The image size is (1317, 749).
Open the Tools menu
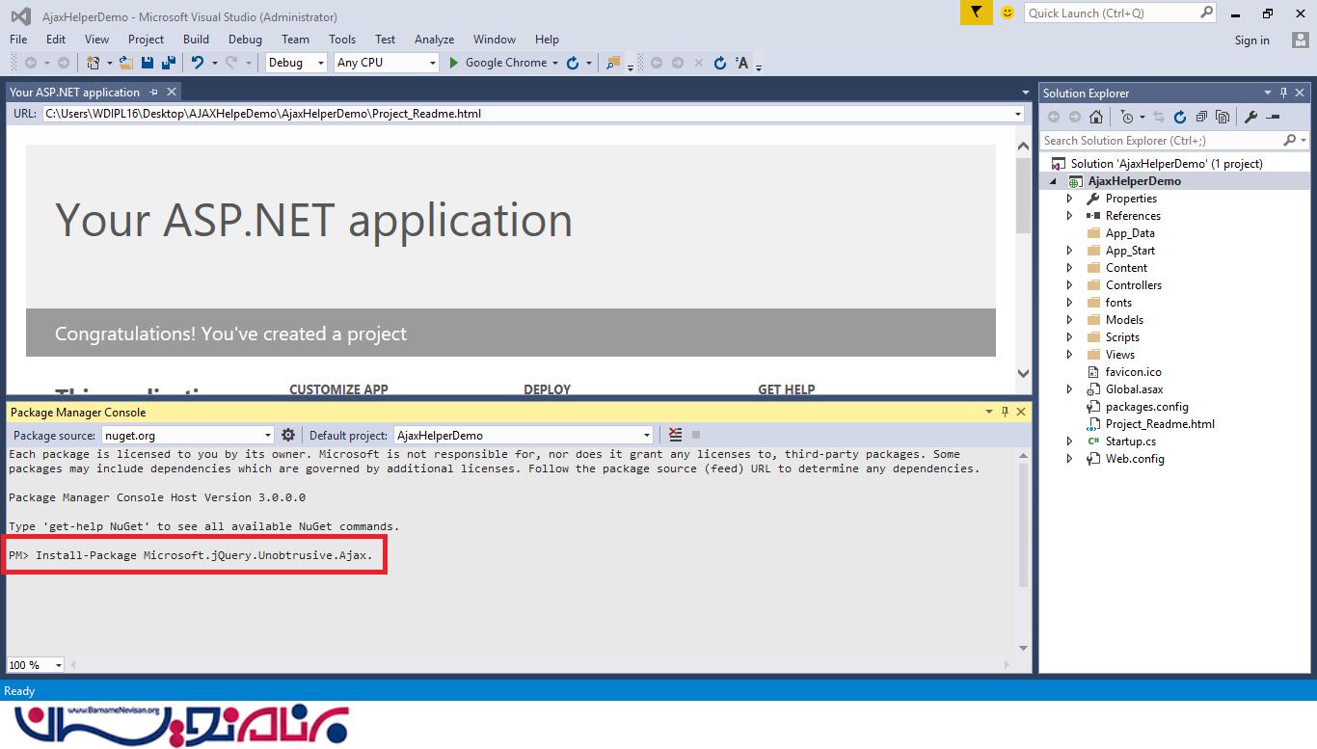341,40
